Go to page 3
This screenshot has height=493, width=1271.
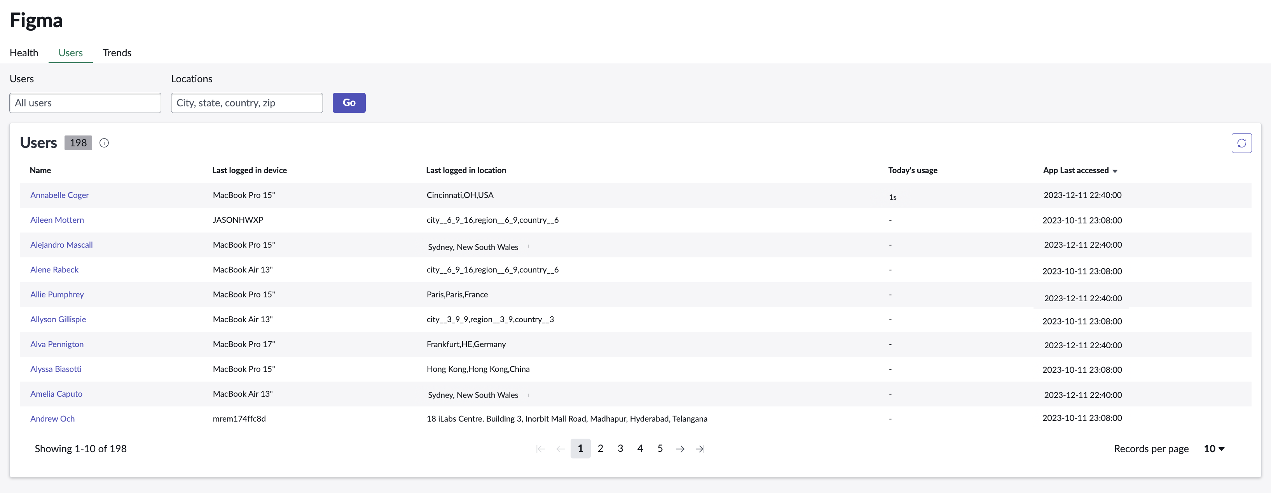click(x=620, y=449)
